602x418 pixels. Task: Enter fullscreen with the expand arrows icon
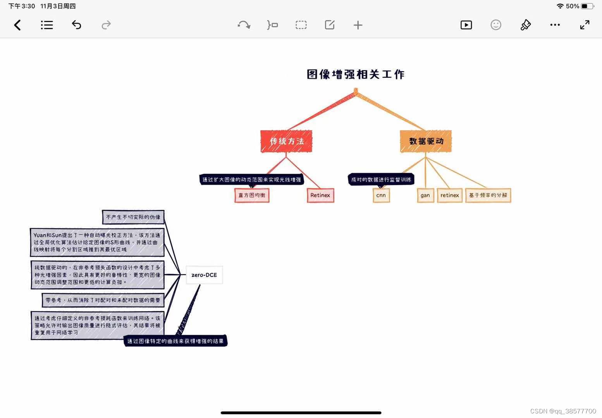(x=585, y=25)
